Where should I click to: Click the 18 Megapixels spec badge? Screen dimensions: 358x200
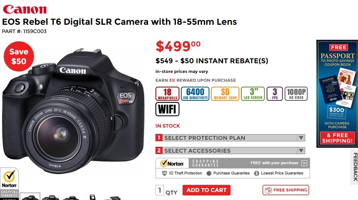click(x=167, y=94)
